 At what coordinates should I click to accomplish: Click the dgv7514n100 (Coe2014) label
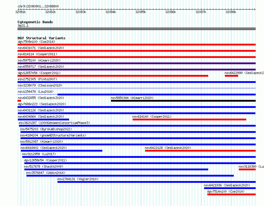(226, 191)
